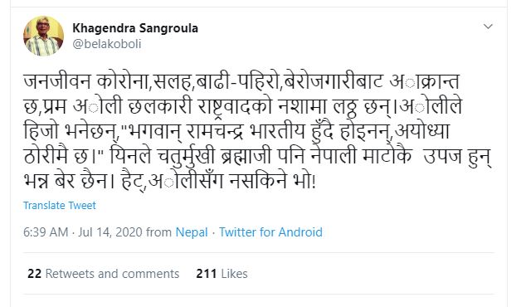
Task: Click the bold number 22
Action: point(35,274)
